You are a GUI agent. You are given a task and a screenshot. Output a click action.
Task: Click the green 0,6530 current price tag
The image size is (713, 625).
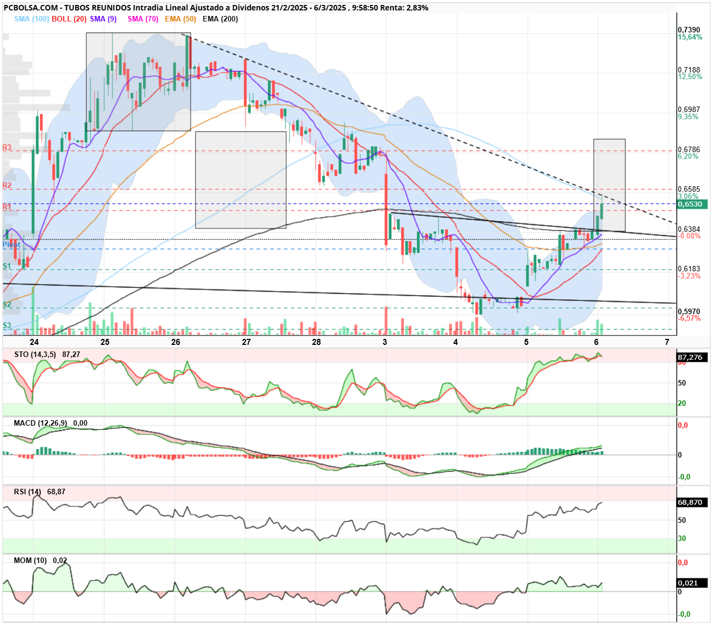693,204
